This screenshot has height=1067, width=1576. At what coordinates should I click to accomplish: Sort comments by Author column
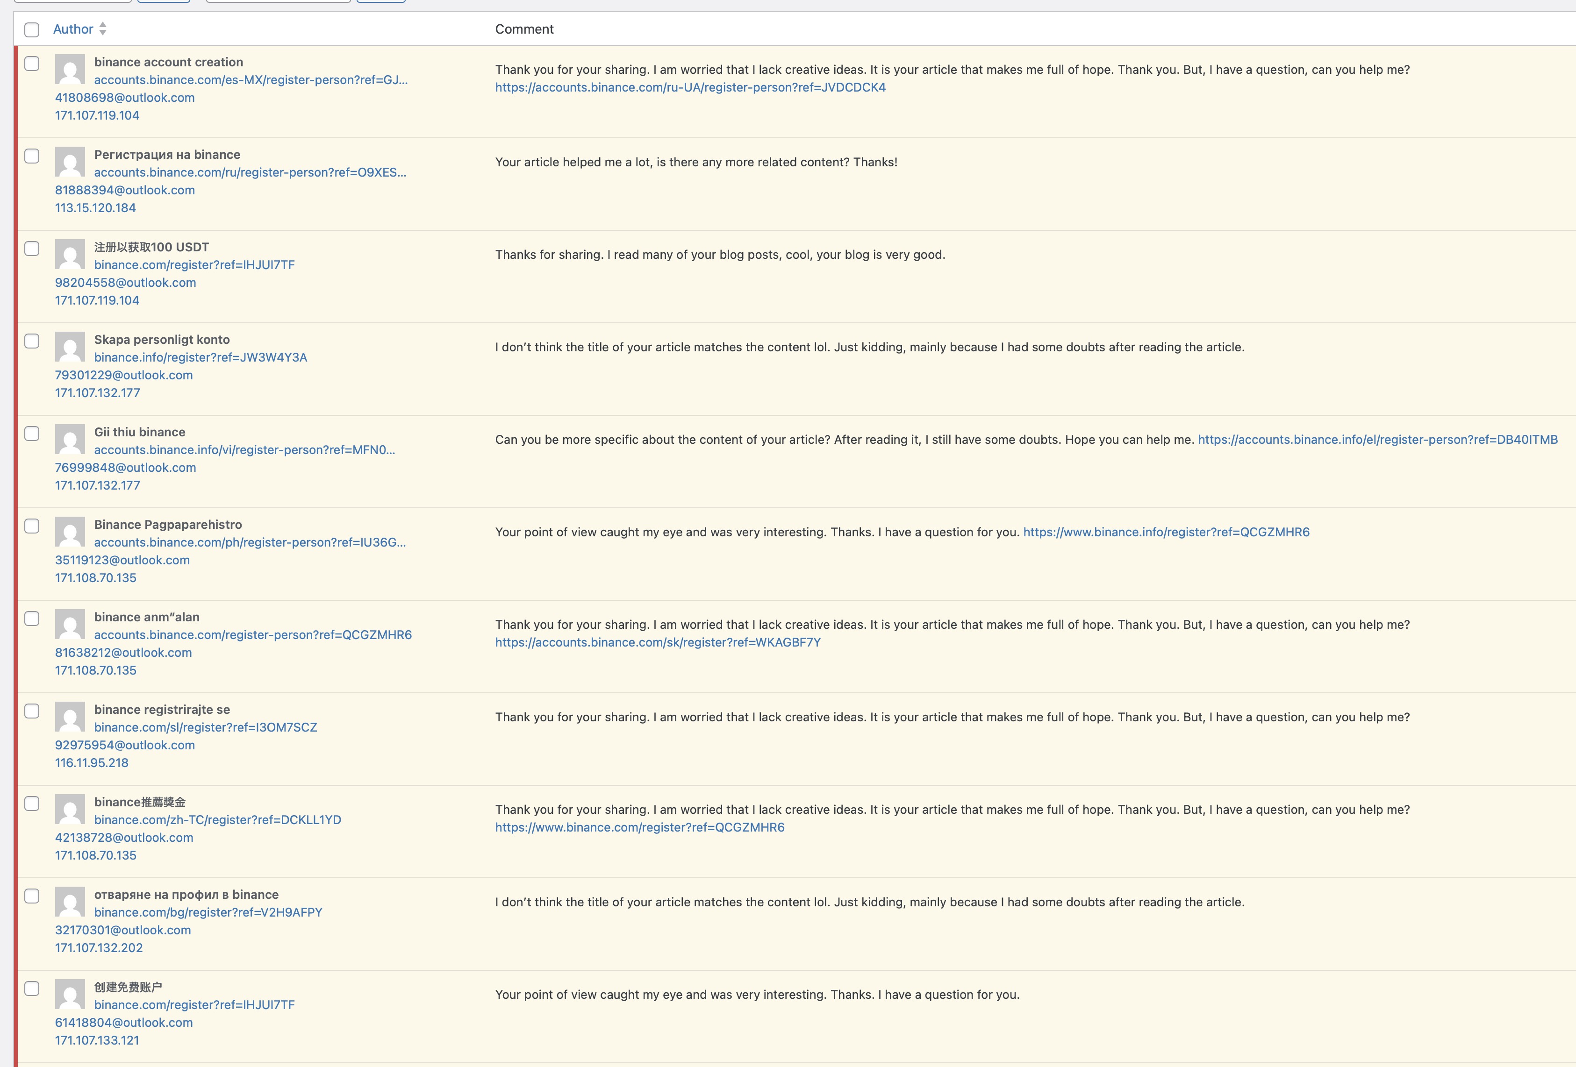click(72, 29)
